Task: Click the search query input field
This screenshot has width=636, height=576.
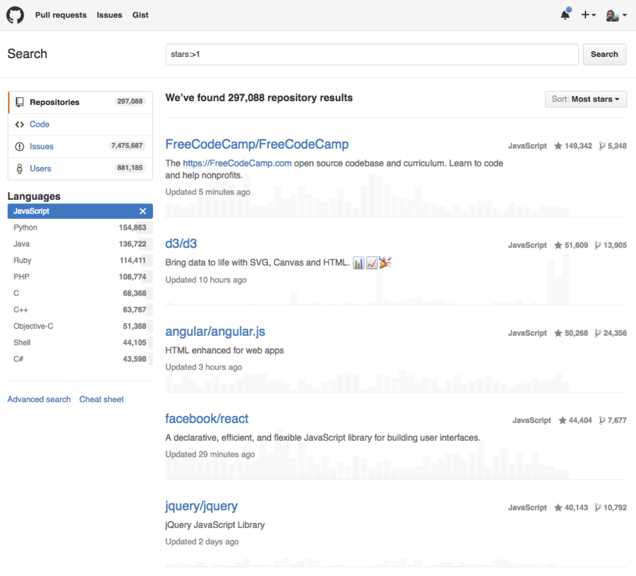Action: (372, 54)
